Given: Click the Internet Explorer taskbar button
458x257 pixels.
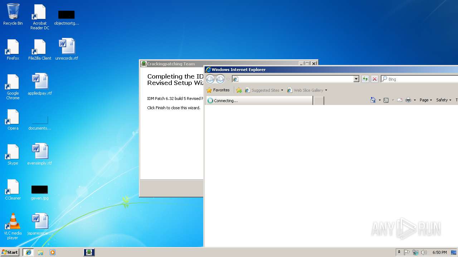Looking at the screenshot, I should [x=28, y=252].
